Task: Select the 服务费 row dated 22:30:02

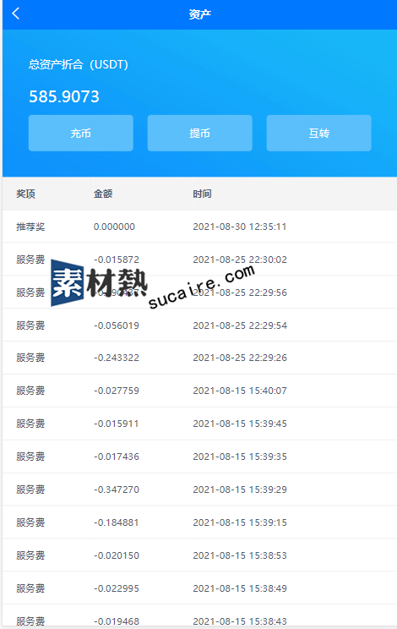Action: click(x=199, y=260)
